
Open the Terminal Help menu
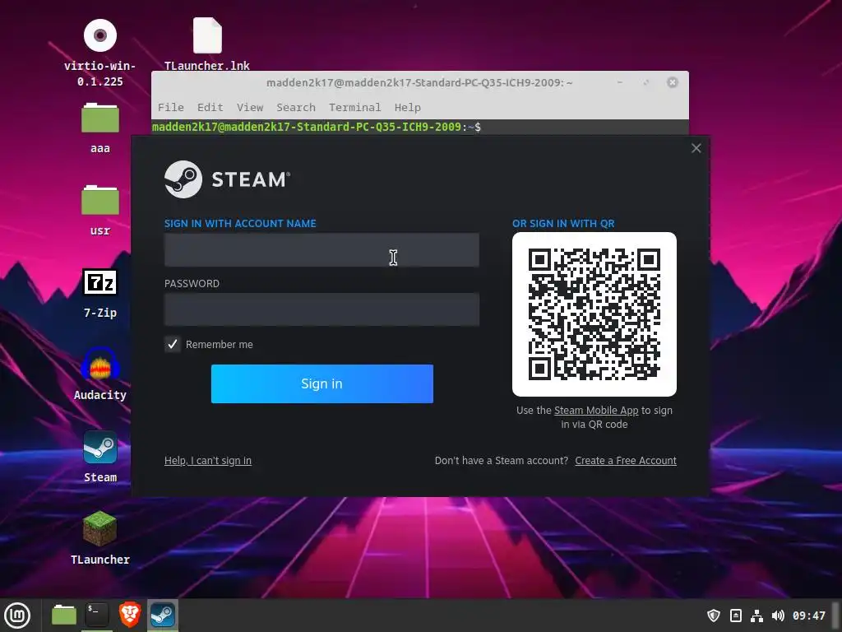(x=408, y=108)
